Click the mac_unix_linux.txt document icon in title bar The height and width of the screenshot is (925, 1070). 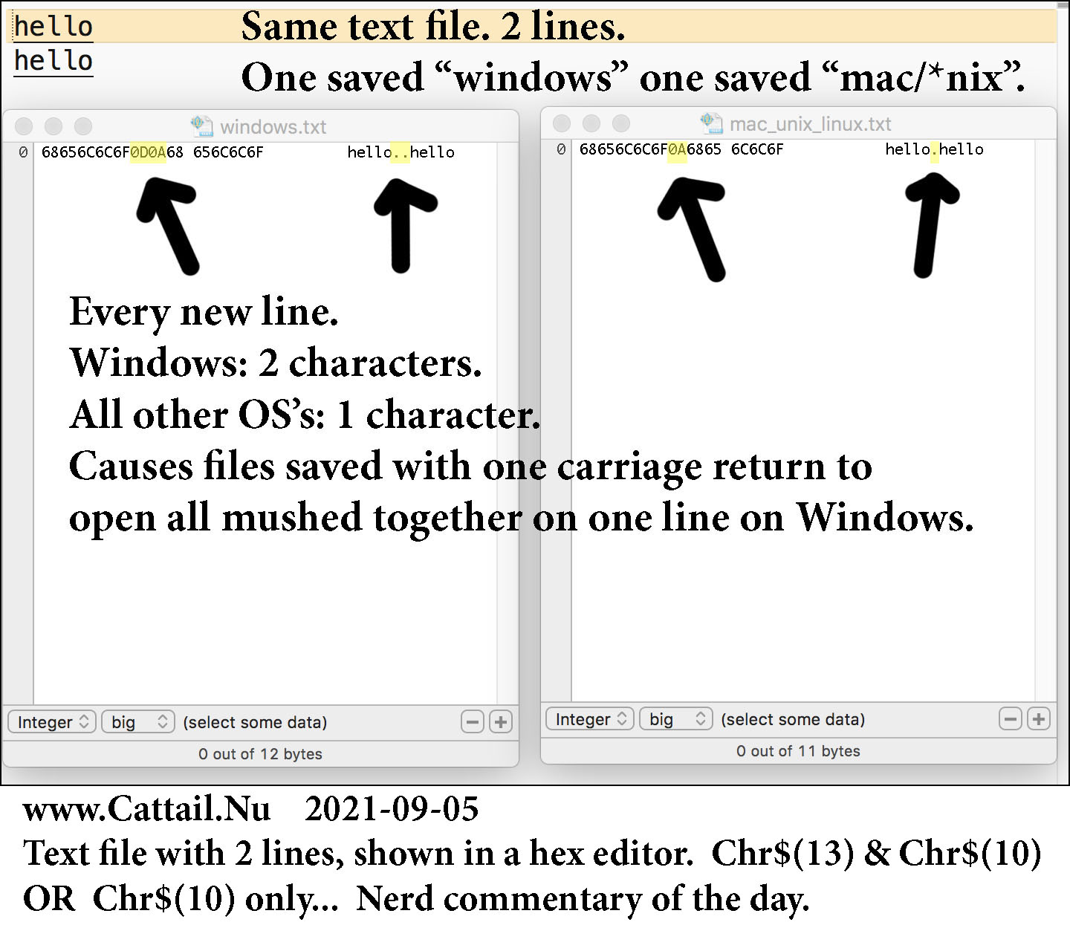tap(711, 123)
